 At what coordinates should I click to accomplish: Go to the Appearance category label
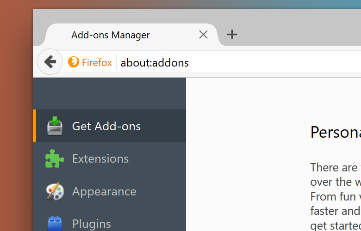[x=104, y=191]
